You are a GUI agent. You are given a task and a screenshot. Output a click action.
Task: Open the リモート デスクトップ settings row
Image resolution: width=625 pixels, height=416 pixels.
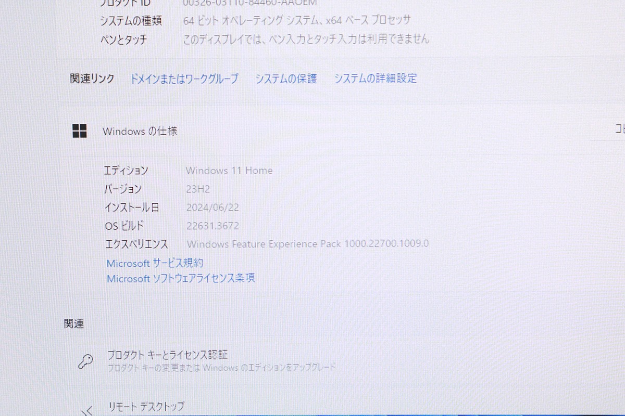click(146, 406)
